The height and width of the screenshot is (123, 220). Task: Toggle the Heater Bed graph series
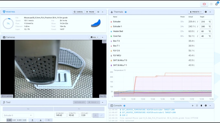[x=111, y=32]
